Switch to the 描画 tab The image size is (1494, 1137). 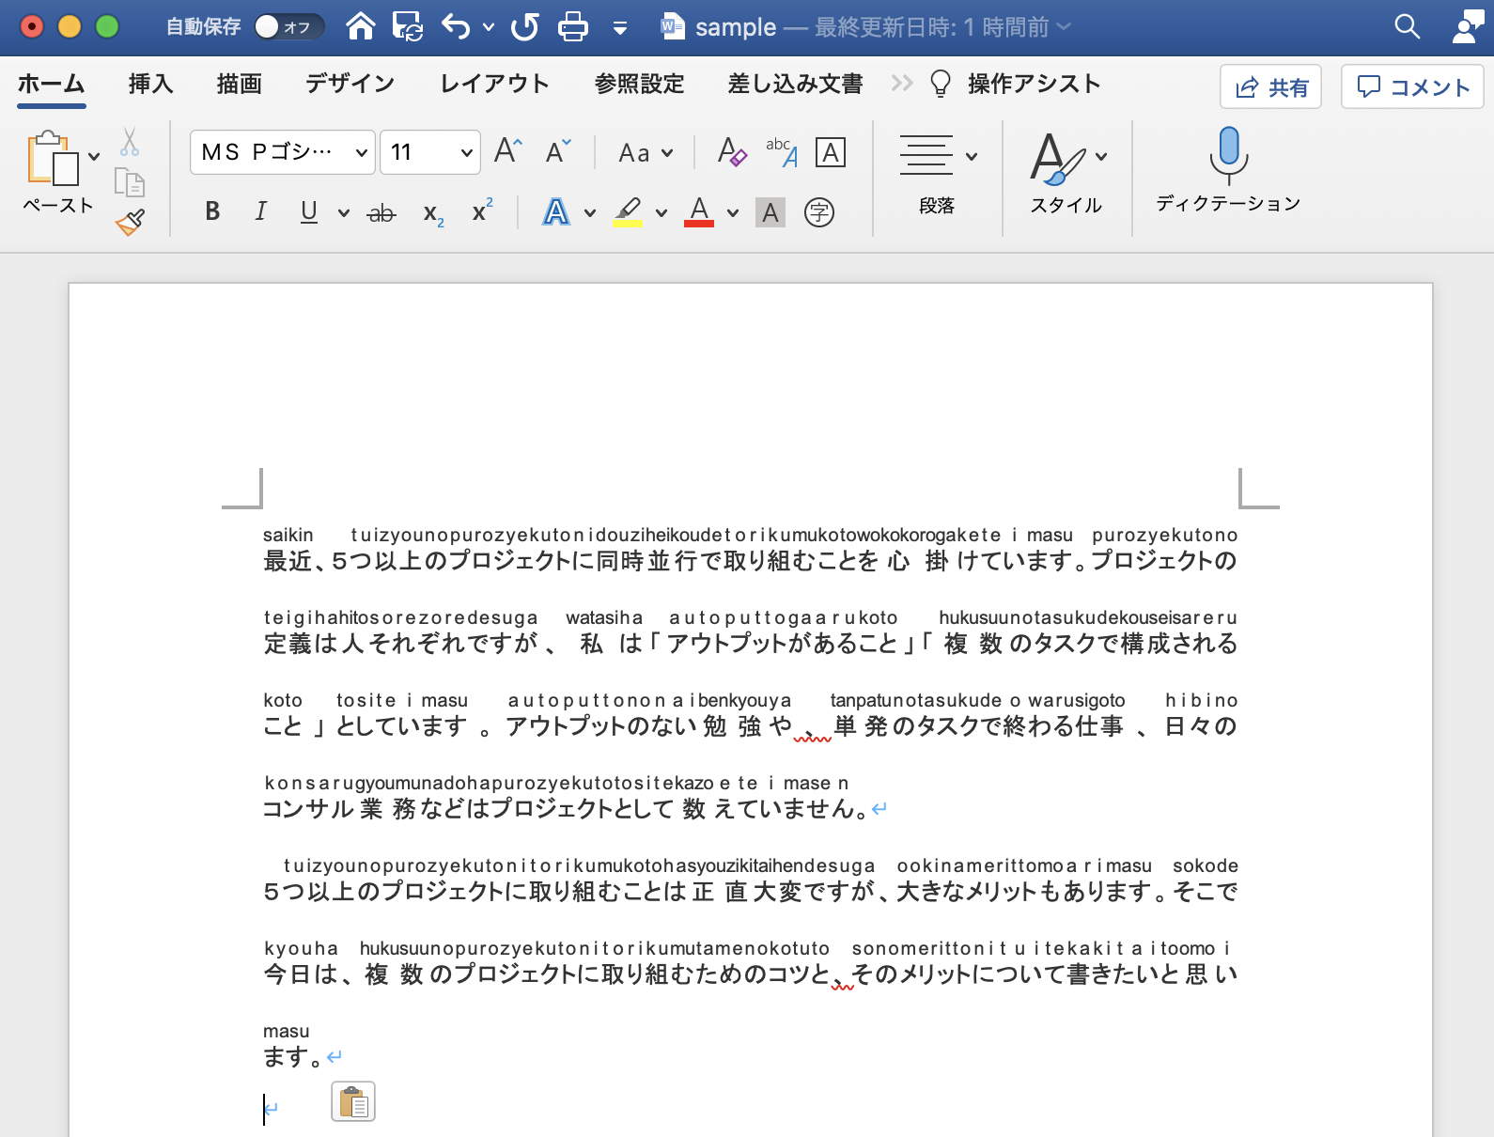(240, 84)
